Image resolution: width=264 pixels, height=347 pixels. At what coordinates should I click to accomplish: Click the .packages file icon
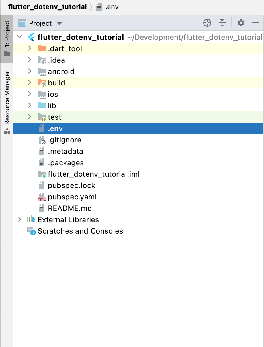pyautogui.click(x=42, y=163)
